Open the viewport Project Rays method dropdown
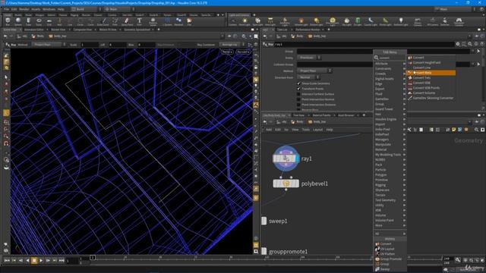The image size is (486, 273). coord(49,45)
